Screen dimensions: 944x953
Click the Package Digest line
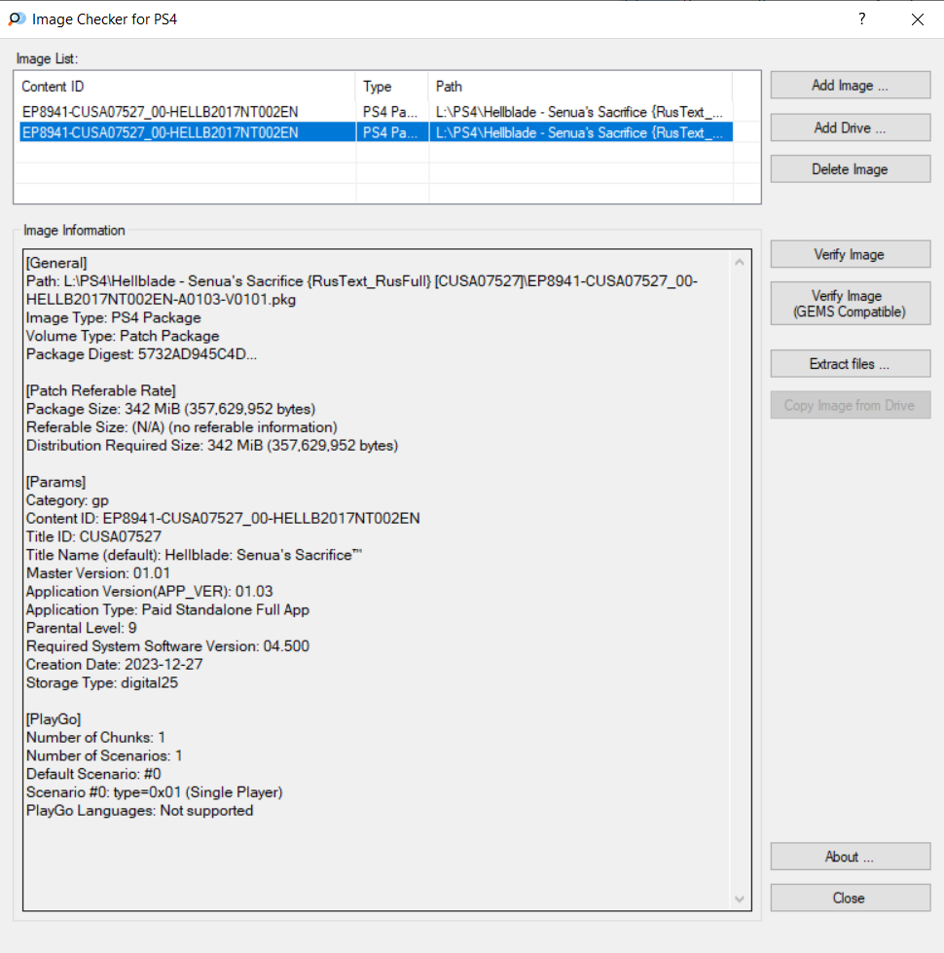point(141,354)
